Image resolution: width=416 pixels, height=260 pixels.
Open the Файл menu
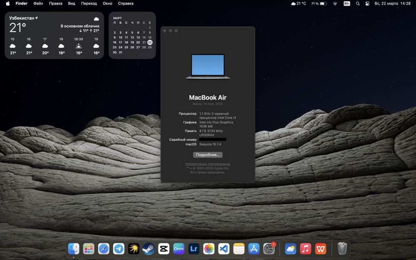pos(38,3)
